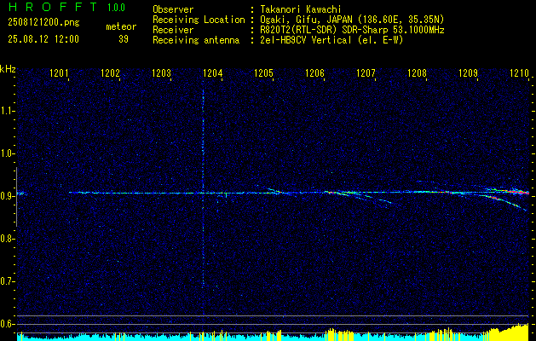Screen dimensions: 536x341
Task: Click the R820T2(RTL-SDR) SDR-Sharp 53.1000MHz text
Action: (x=352, y=30)
